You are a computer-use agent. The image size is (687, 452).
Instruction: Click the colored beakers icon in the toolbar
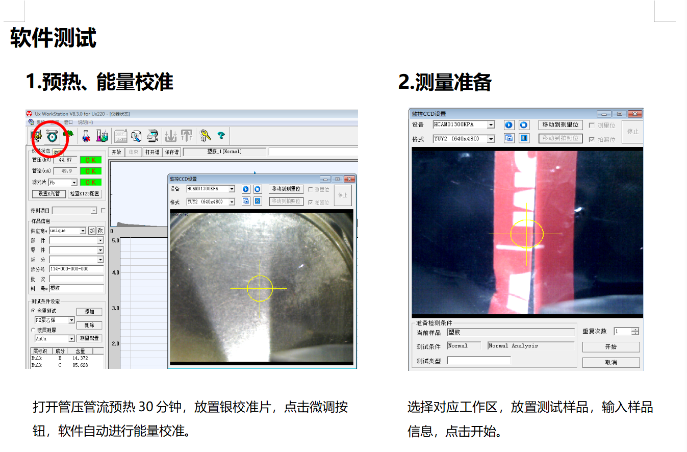[103, 136]
